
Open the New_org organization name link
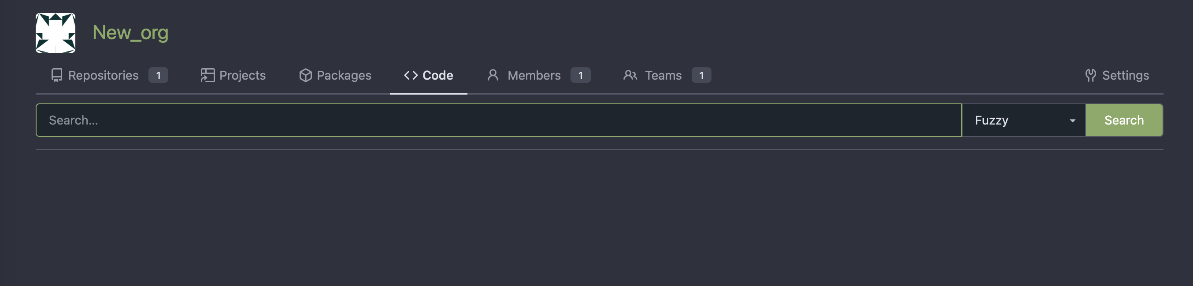(130, 33)
